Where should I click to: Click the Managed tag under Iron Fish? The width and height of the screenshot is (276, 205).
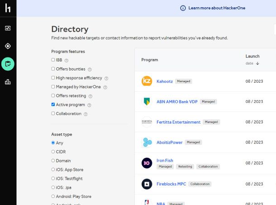165,167
